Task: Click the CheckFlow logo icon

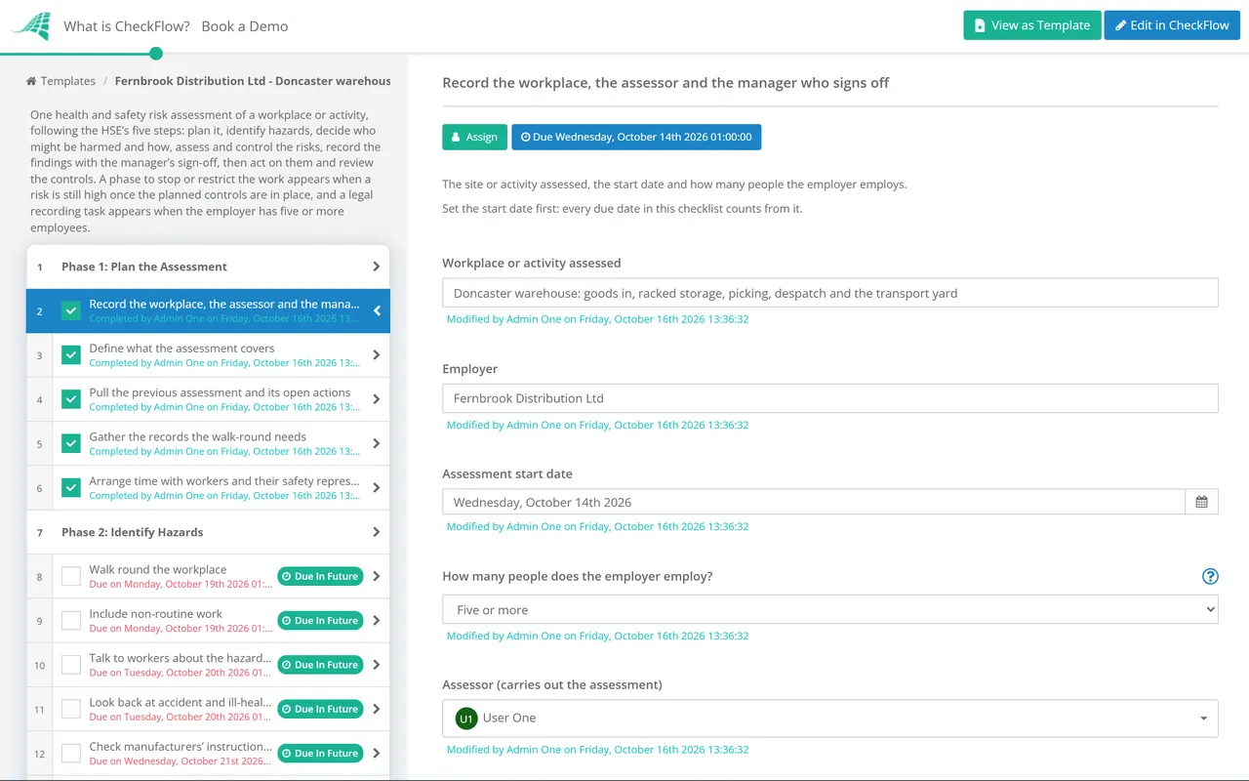Action: (31, 26)
